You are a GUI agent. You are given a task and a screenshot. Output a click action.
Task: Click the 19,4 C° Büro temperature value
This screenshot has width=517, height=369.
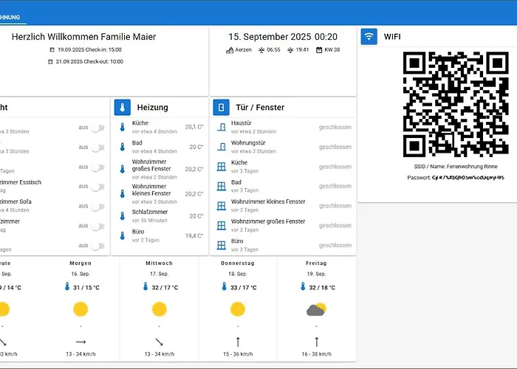194,236
